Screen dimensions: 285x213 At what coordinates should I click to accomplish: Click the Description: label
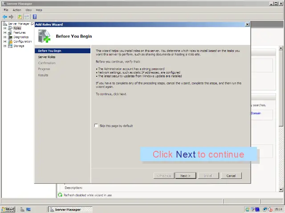click(73, 188)
